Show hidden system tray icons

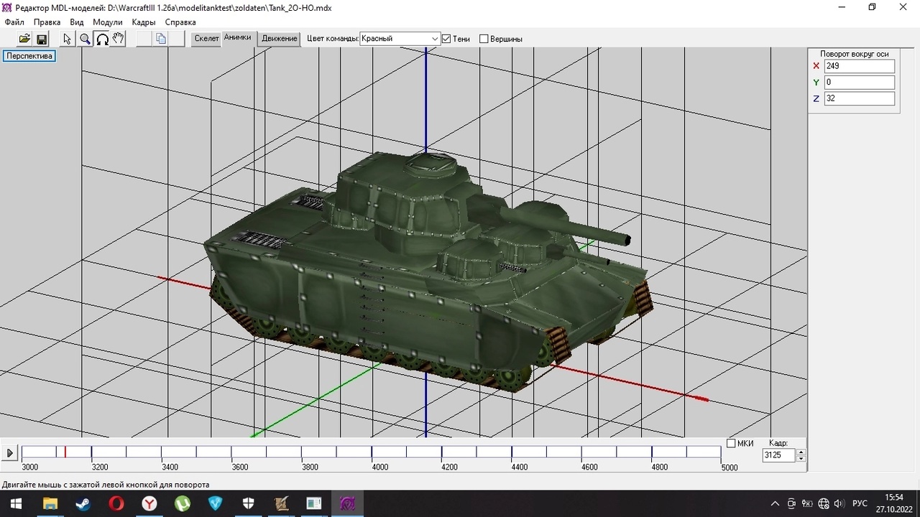[x=775, y=503]
